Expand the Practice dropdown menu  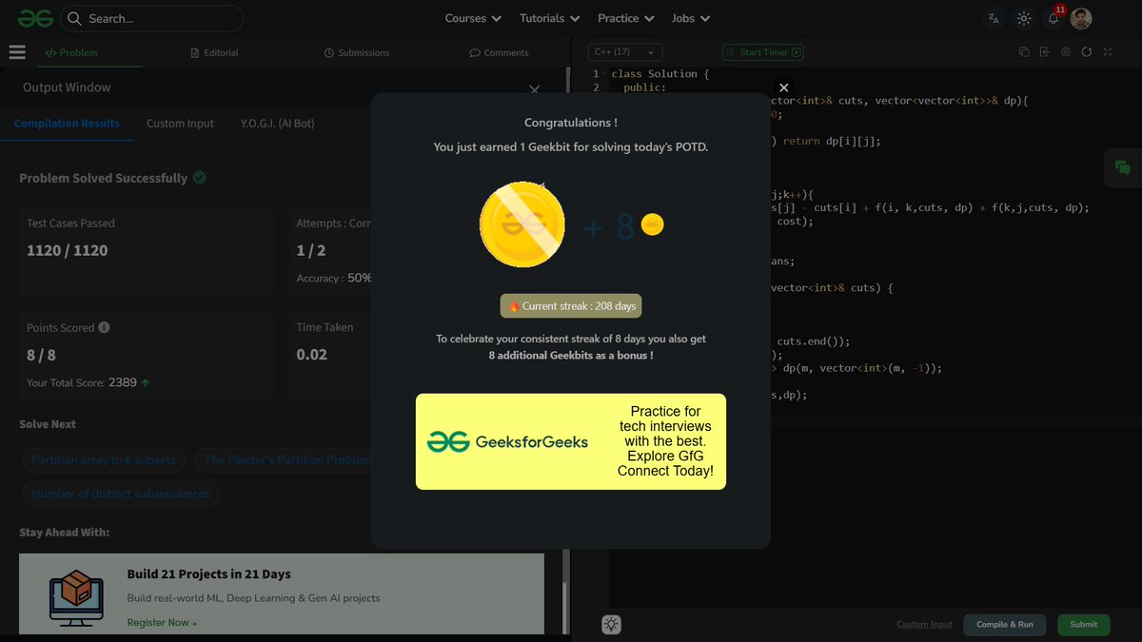tap(625, 17)
